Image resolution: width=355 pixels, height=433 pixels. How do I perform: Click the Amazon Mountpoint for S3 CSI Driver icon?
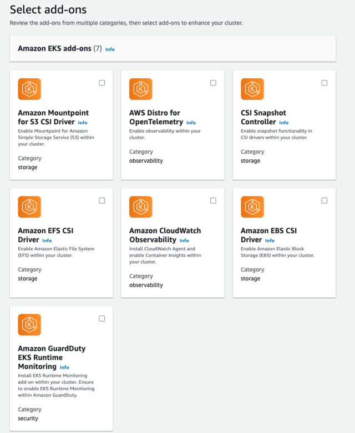(x=29, y=89)
